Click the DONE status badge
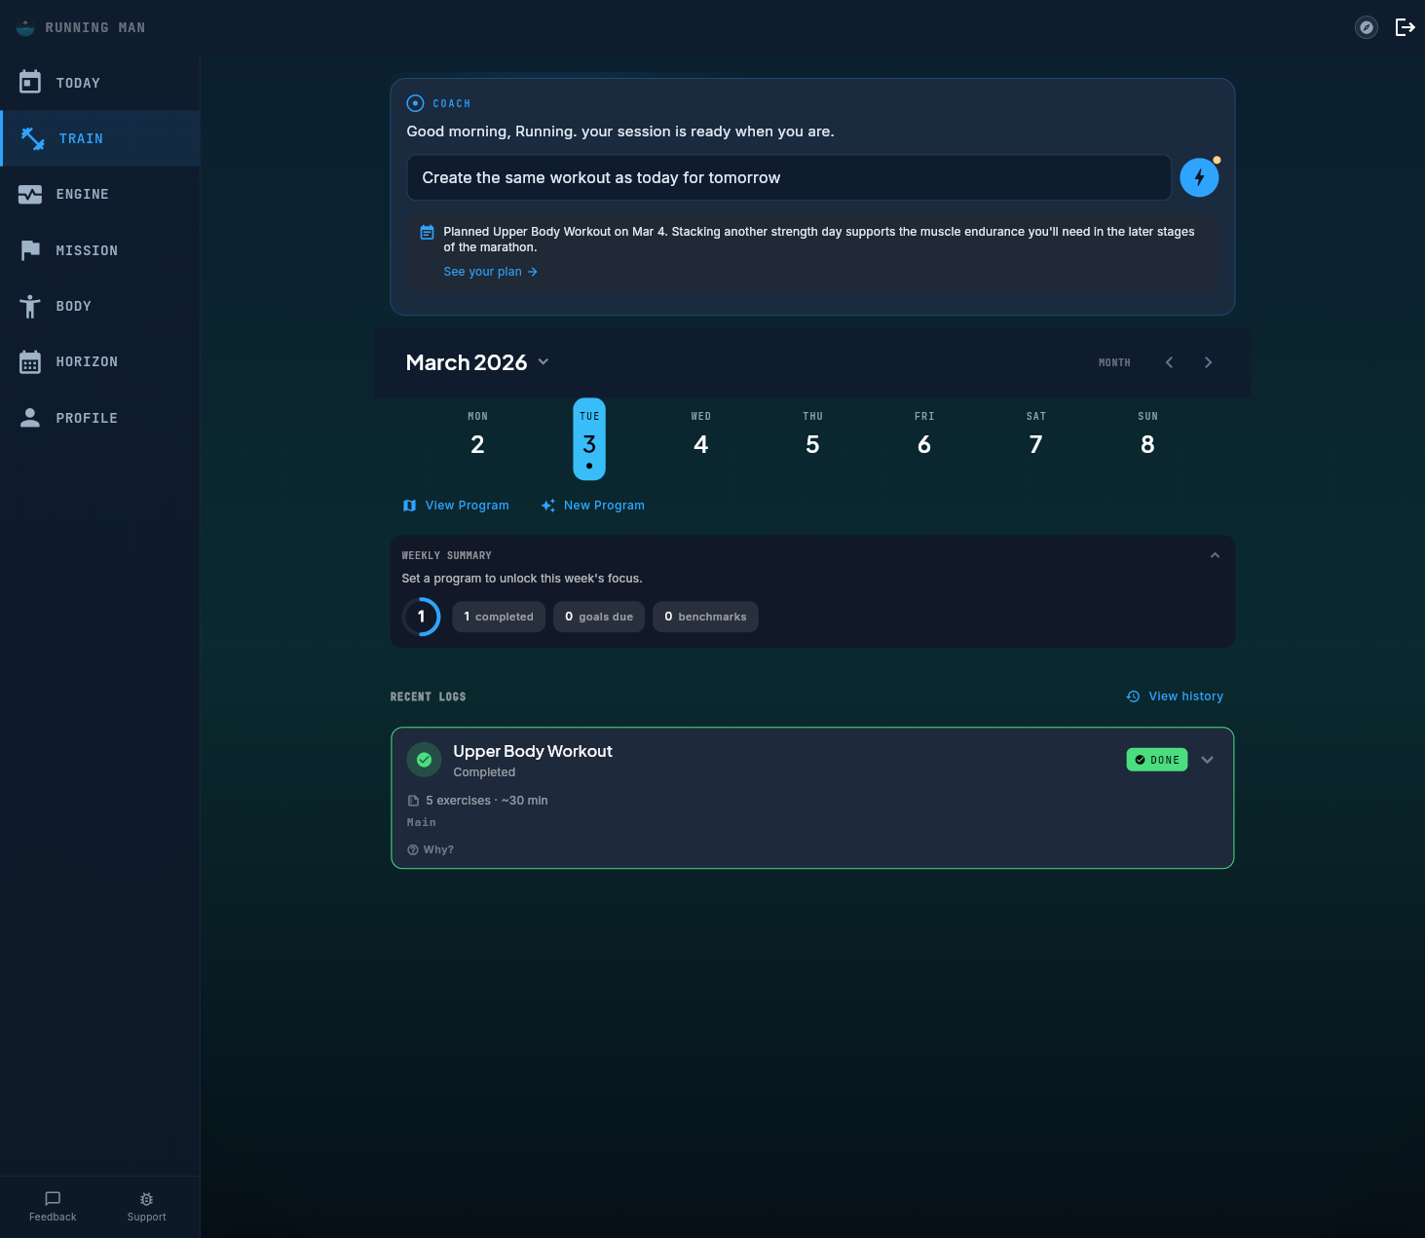The image size is (1425, 1238). tap(1156, 759)
